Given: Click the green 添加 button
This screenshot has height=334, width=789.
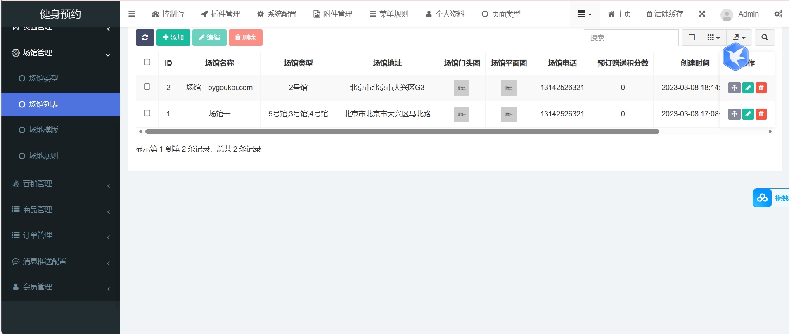Looking at the screenshot, I should [x=173, y=38].
